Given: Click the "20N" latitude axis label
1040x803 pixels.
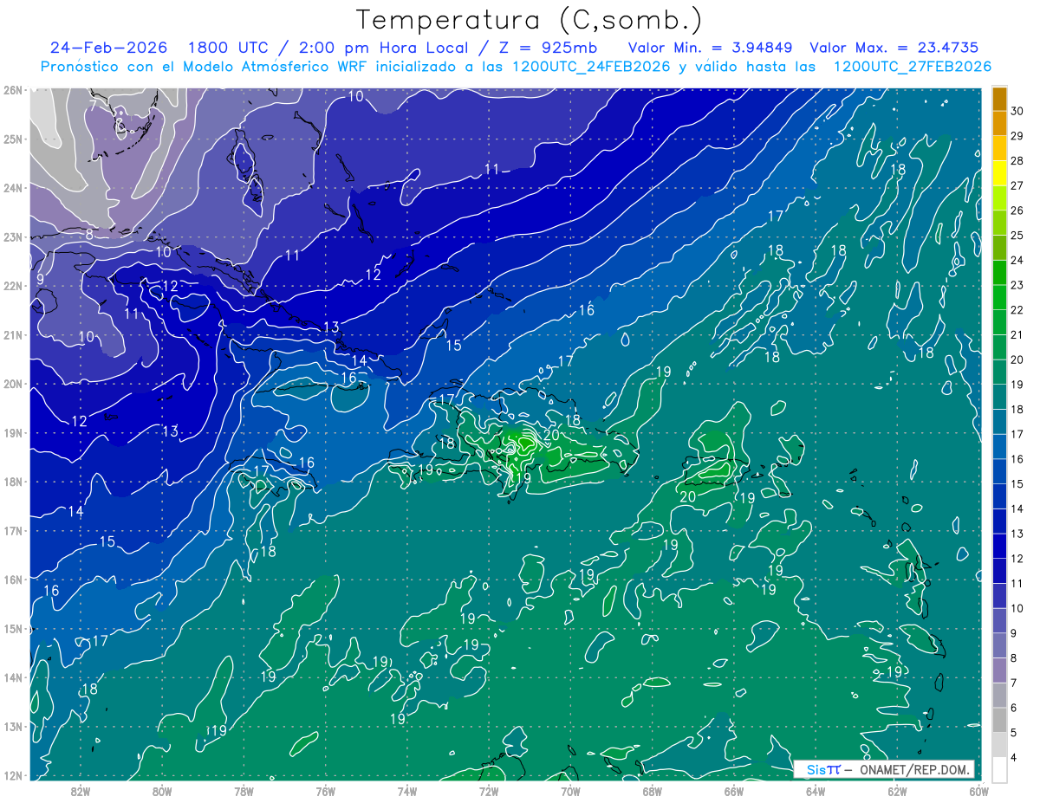Looking at the screenshot, I should [x=12, y=384].
